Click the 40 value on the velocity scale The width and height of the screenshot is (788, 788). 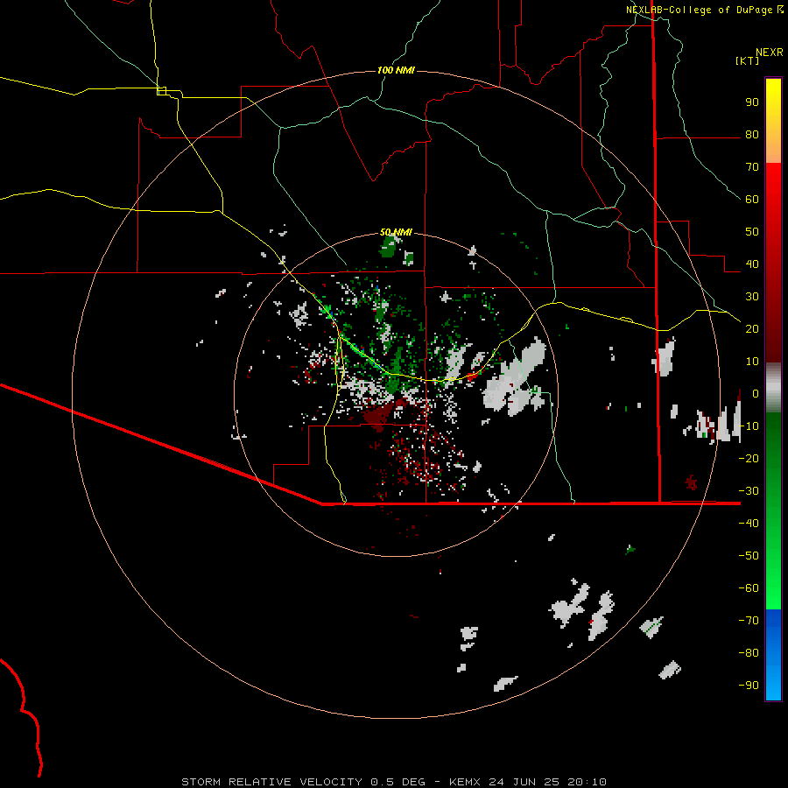[752, 264]
